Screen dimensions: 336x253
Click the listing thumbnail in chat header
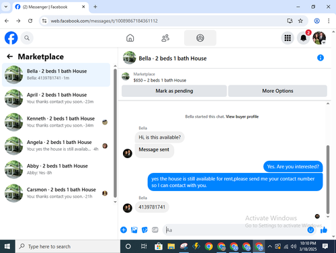(130, 58)
